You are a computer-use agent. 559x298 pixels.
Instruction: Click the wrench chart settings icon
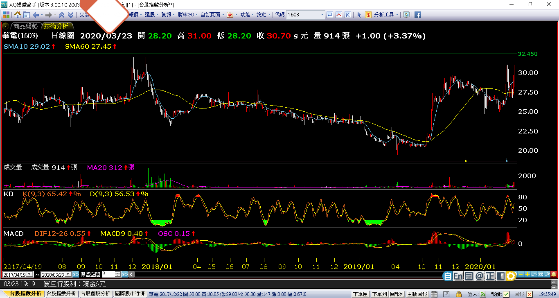547,274
